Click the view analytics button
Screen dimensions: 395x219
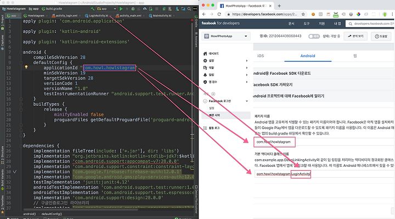click(356, 36)
